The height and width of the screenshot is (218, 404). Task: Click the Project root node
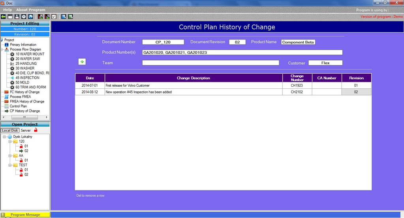pos(9,40)
